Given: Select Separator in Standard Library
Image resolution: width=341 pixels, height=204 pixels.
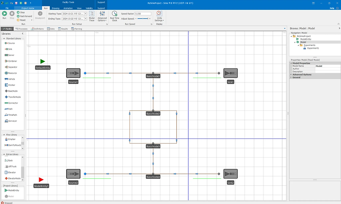Looking at the screenshot, I should [x=11, y=67].
